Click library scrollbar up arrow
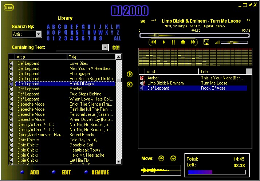260x181 pixels. 119,57
